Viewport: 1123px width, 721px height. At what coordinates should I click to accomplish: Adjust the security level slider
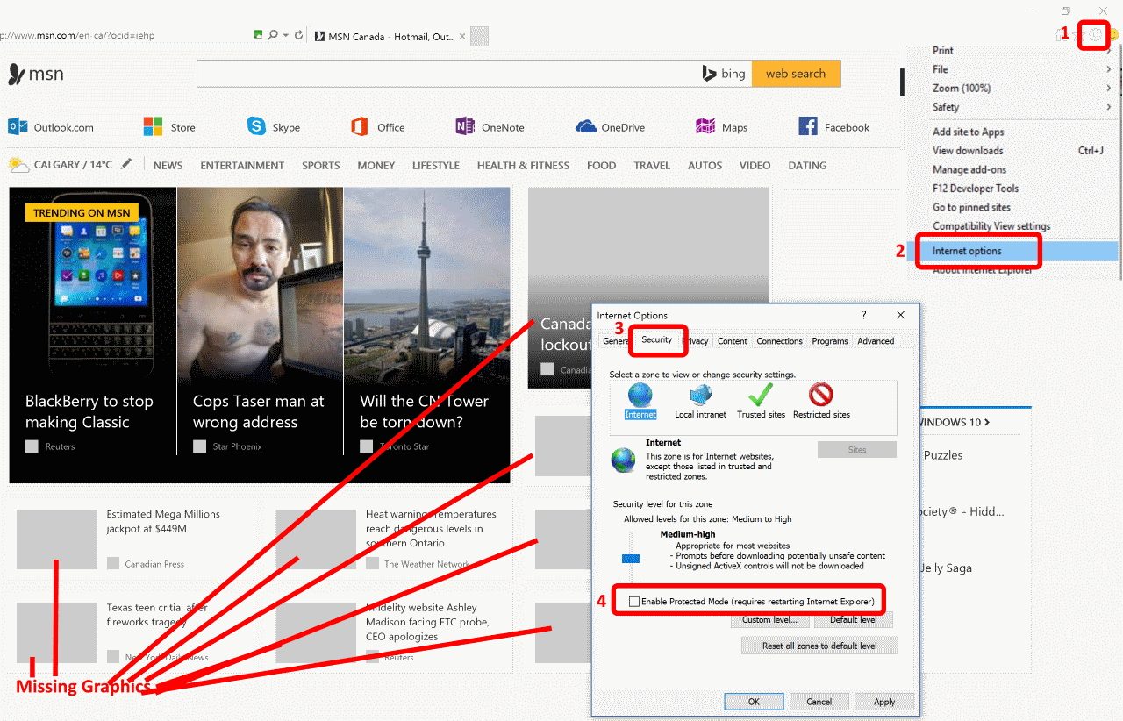click(630, 558)
